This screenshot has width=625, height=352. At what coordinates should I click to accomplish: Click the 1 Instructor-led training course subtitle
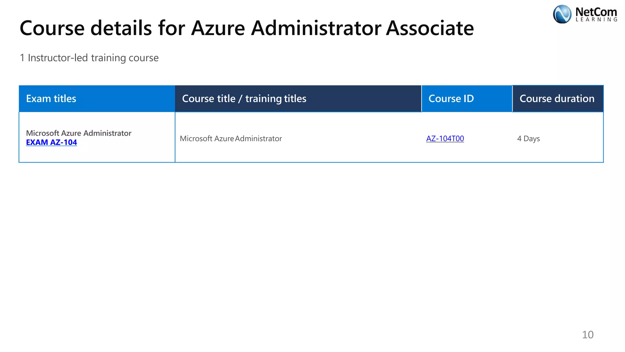pyautogui.click(x=89, y=58)
